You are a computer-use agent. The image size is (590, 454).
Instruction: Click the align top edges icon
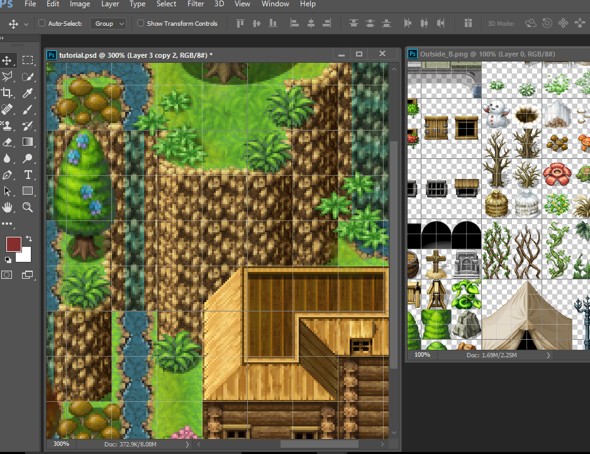pyautogui.click(x=240, y=23)
